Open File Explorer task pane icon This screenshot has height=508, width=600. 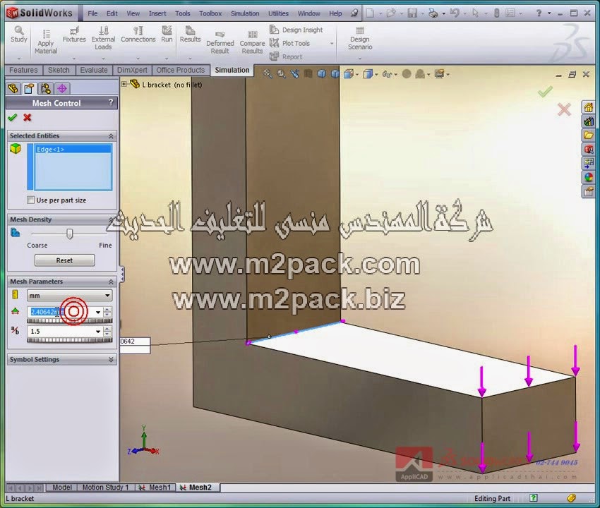click(589, 135)
